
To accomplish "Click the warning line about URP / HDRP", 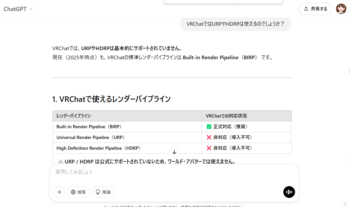I will (x=147, y=161).
